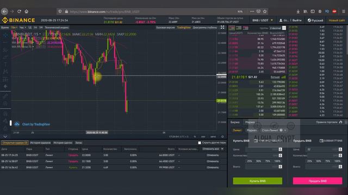Select the zoom in tool on chart
The image size is (348, 195).
tap(5, 103)
